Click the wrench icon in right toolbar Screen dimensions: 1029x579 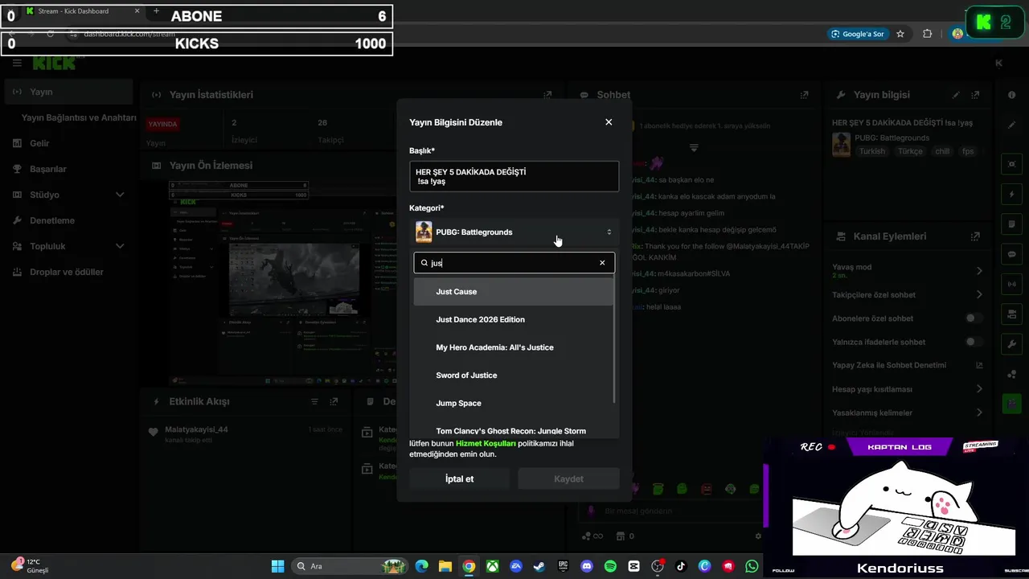(x=1011, y=344)
